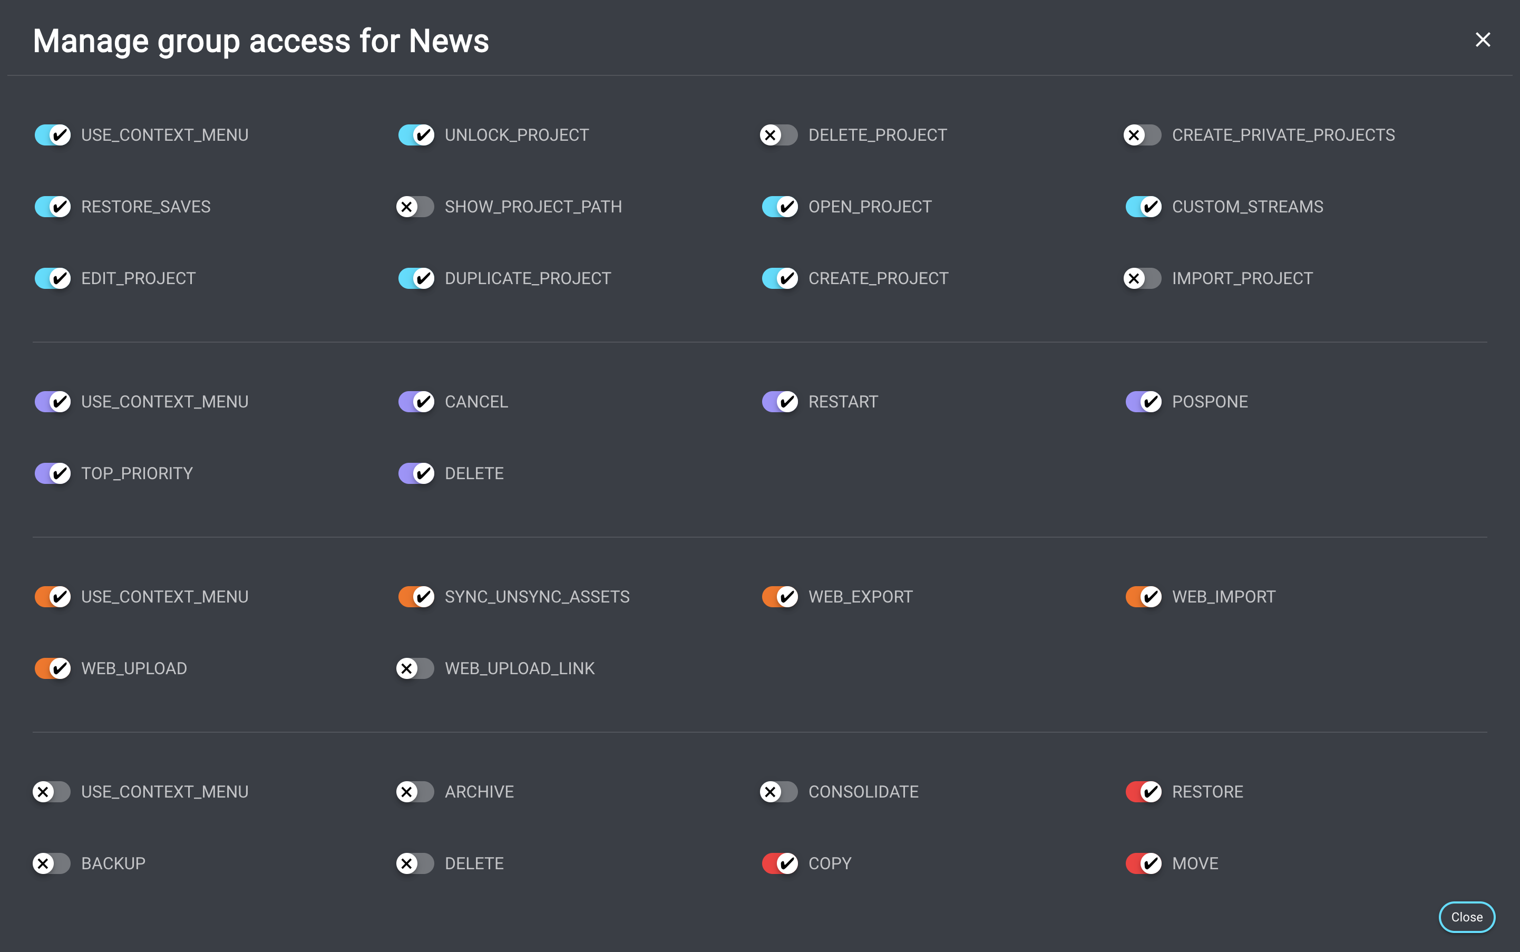Disable the WEB_EXPORT toggle

780,596
